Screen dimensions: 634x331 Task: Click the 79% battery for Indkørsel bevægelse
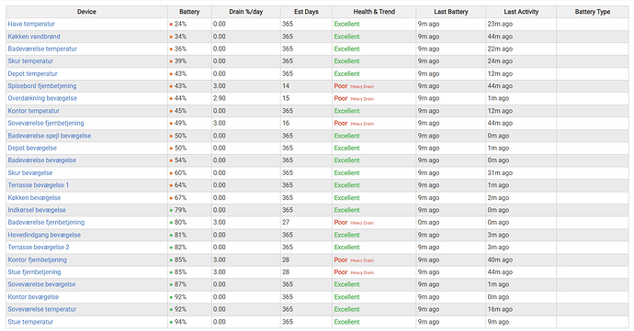click(180, 210)
